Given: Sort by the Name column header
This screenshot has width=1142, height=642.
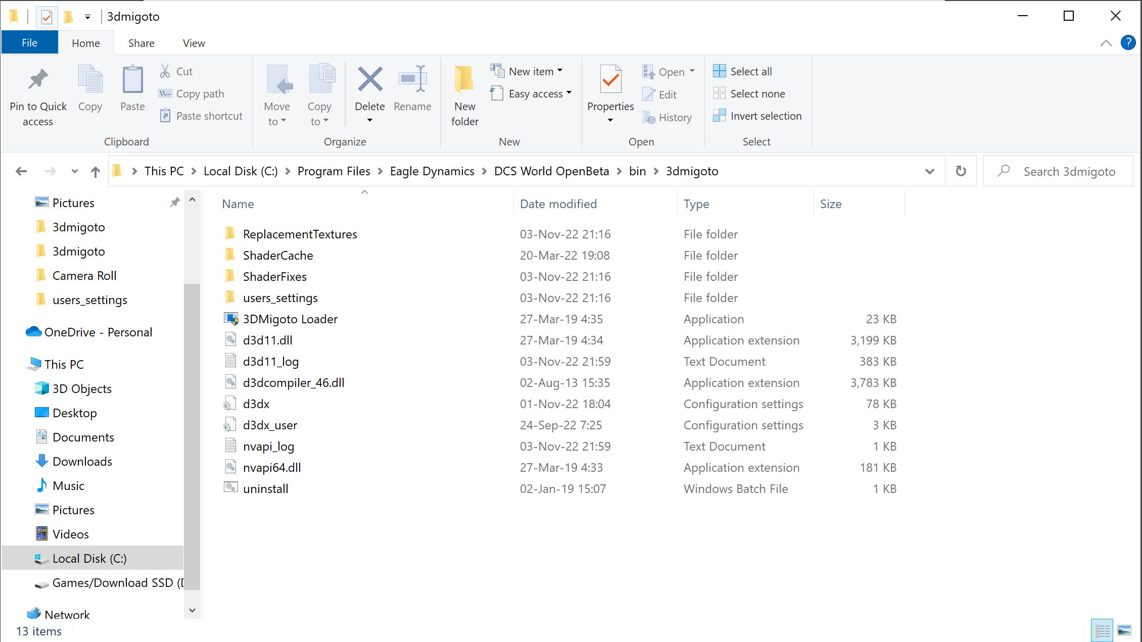Looking at the screenshot, I should click(238, 204).
